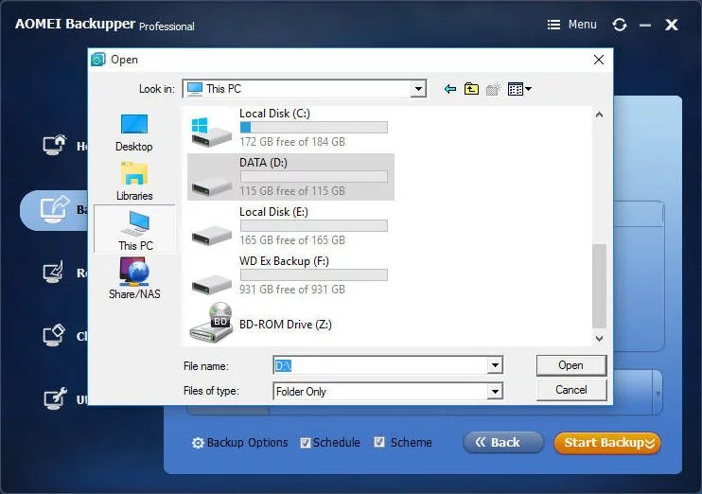Click the WD Ex Backup (F:) usage bar
Image resolution: width=702 pixels, height=494 pixels.
[x=314, y=274]
